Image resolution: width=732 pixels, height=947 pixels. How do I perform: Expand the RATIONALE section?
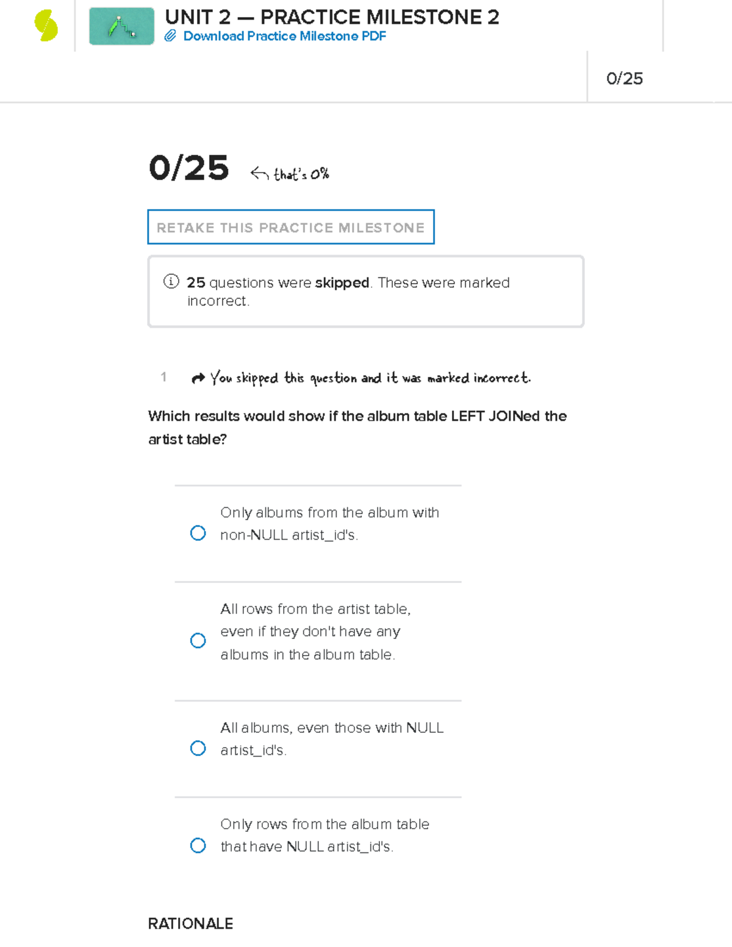190,924
